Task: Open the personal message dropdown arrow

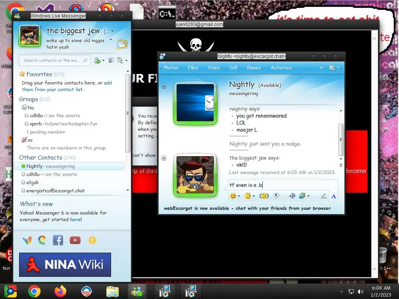Action: pos(111,40)
